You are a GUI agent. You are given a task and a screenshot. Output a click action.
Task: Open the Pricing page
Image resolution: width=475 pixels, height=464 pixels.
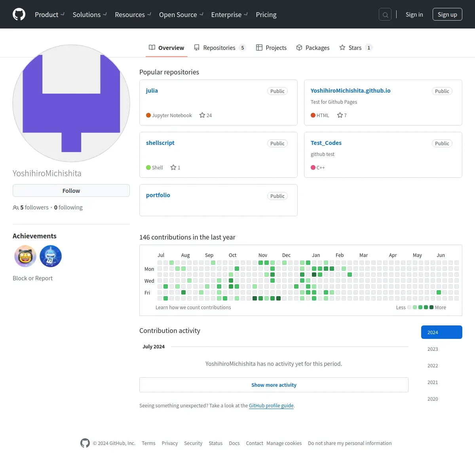pos(266,14)
